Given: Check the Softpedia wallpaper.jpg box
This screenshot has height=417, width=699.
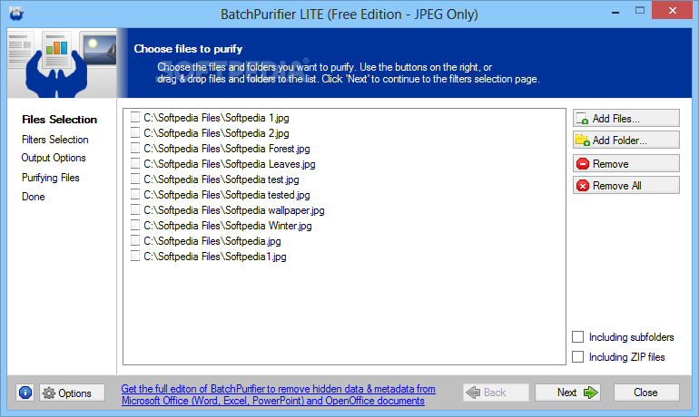Looking at the screenshot, I should [135, 209].
